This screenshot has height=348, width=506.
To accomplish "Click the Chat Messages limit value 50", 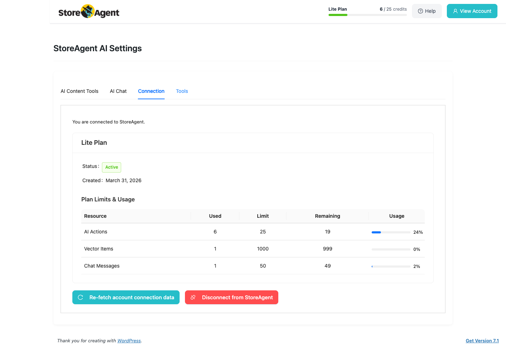I will pyautogui.click(x=263, y=266).
